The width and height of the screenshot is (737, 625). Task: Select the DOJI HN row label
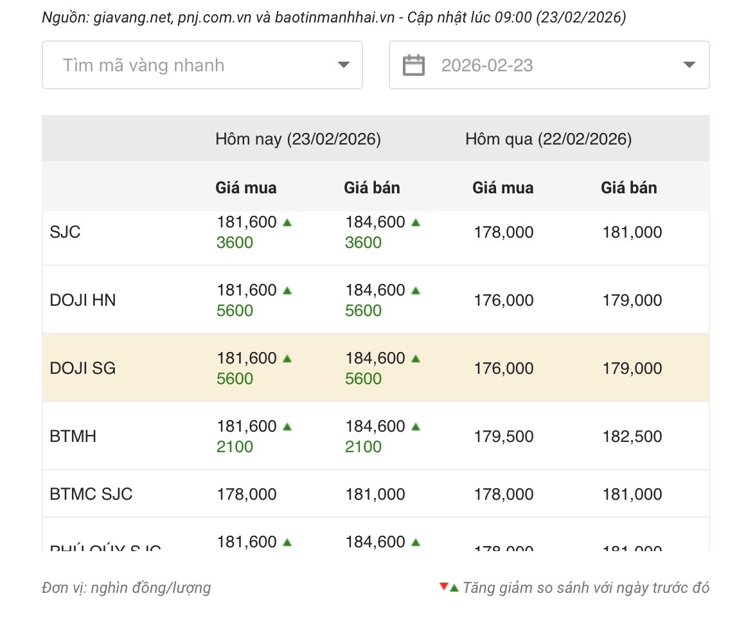point(82,300)
